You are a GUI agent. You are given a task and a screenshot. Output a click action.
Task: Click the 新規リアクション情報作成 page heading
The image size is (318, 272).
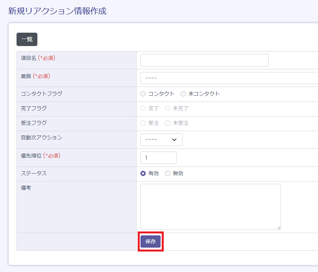(x=57, y=11)
